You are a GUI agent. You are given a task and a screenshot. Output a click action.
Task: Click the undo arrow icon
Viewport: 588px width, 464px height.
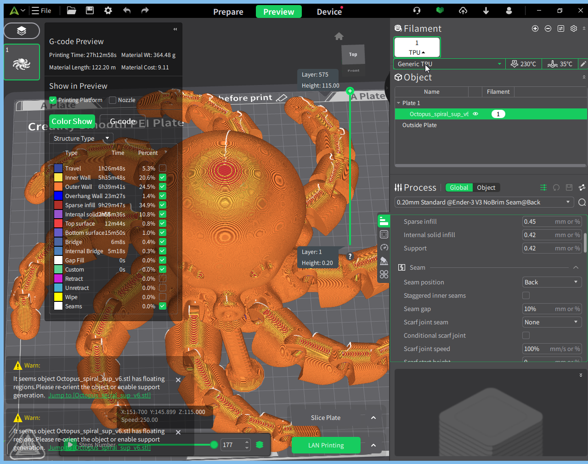(x=127, y=11)
